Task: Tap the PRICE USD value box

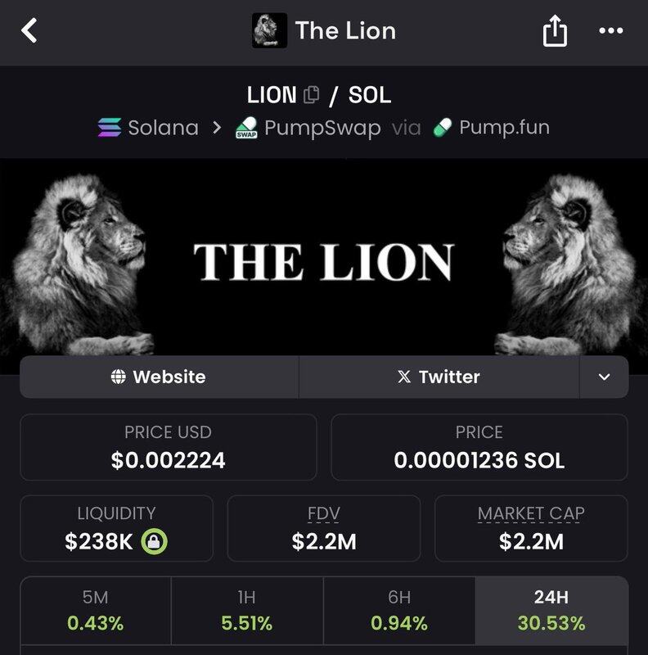Action: 168,447
